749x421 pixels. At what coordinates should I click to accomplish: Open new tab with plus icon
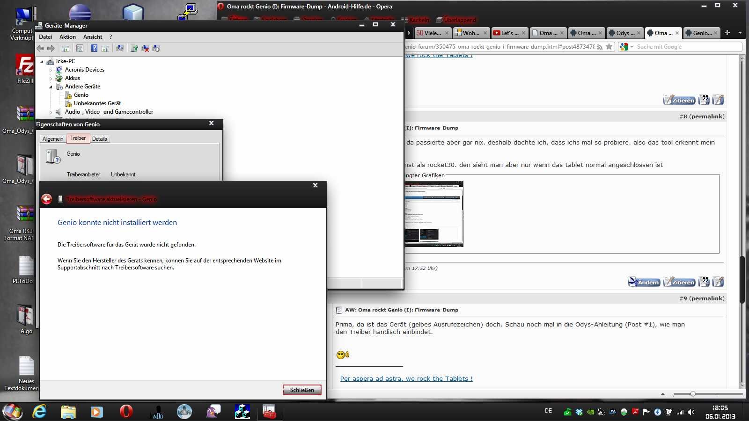point(727,33)
